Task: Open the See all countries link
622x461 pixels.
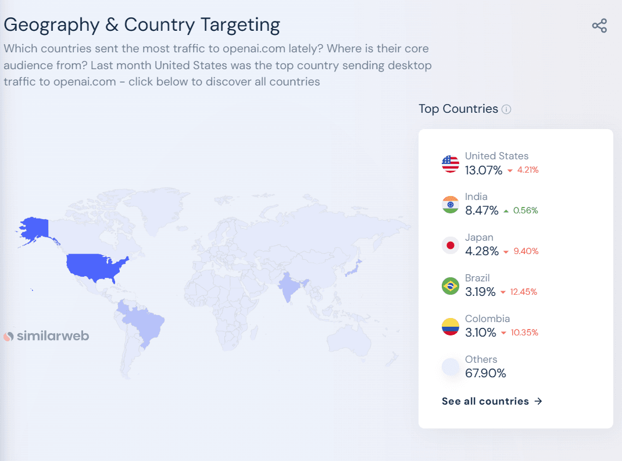Action: (x=492, y=401)
